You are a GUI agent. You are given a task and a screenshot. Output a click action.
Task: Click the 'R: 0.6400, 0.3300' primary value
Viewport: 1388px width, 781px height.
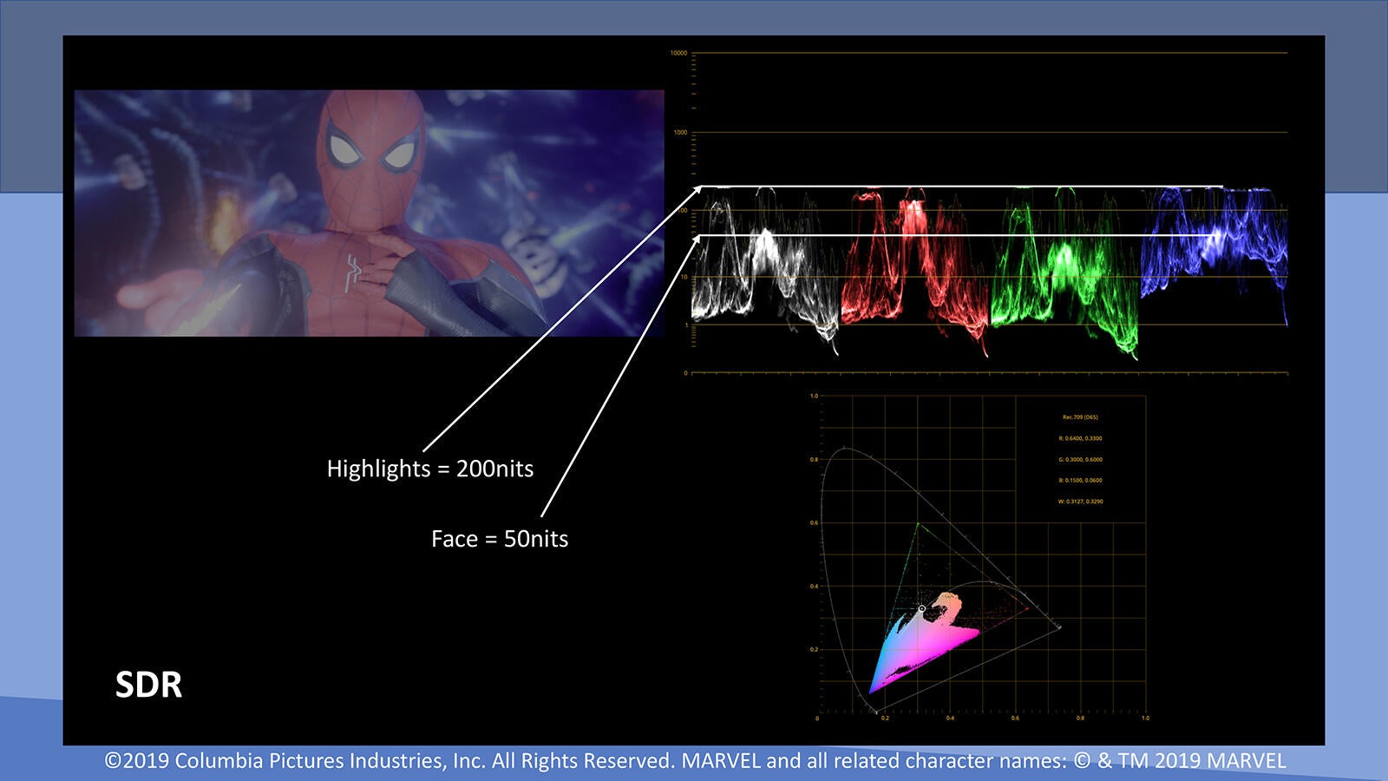tap(1080, 438)
